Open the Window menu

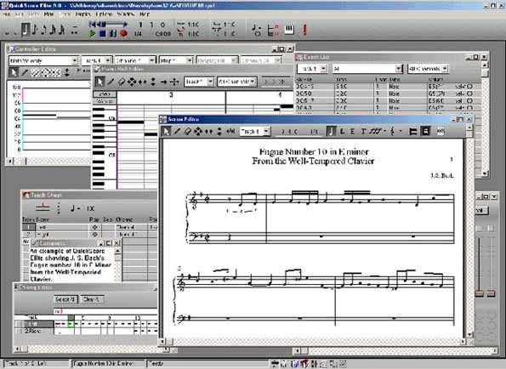(x=126, y=14)
